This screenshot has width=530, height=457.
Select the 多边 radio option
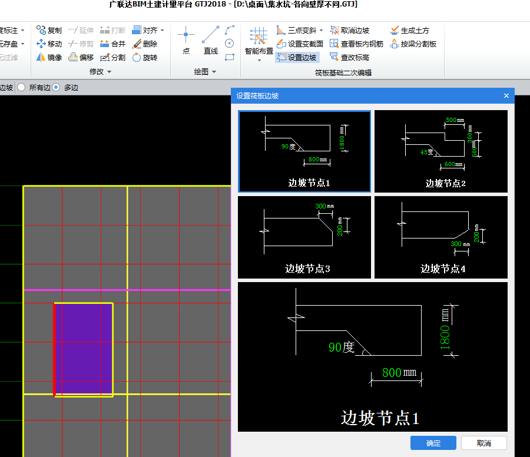pyautogui.click(x=57, y=88)
